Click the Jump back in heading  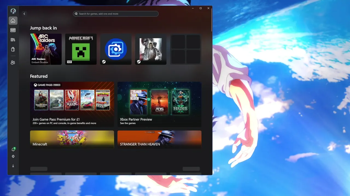point(43,28)
